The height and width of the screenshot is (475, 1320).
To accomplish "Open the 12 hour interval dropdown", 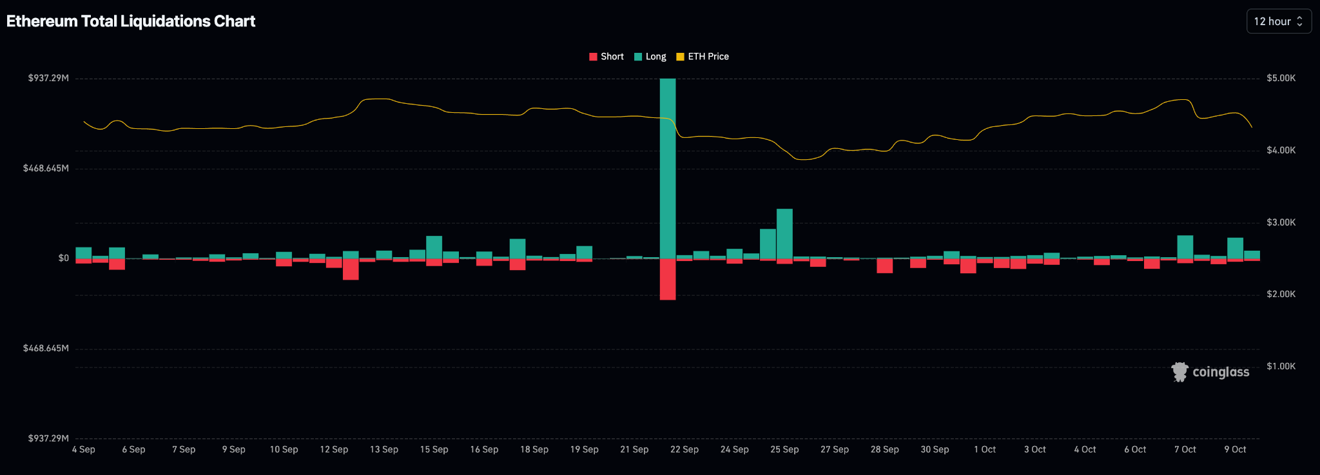I will coord(1278,21).
